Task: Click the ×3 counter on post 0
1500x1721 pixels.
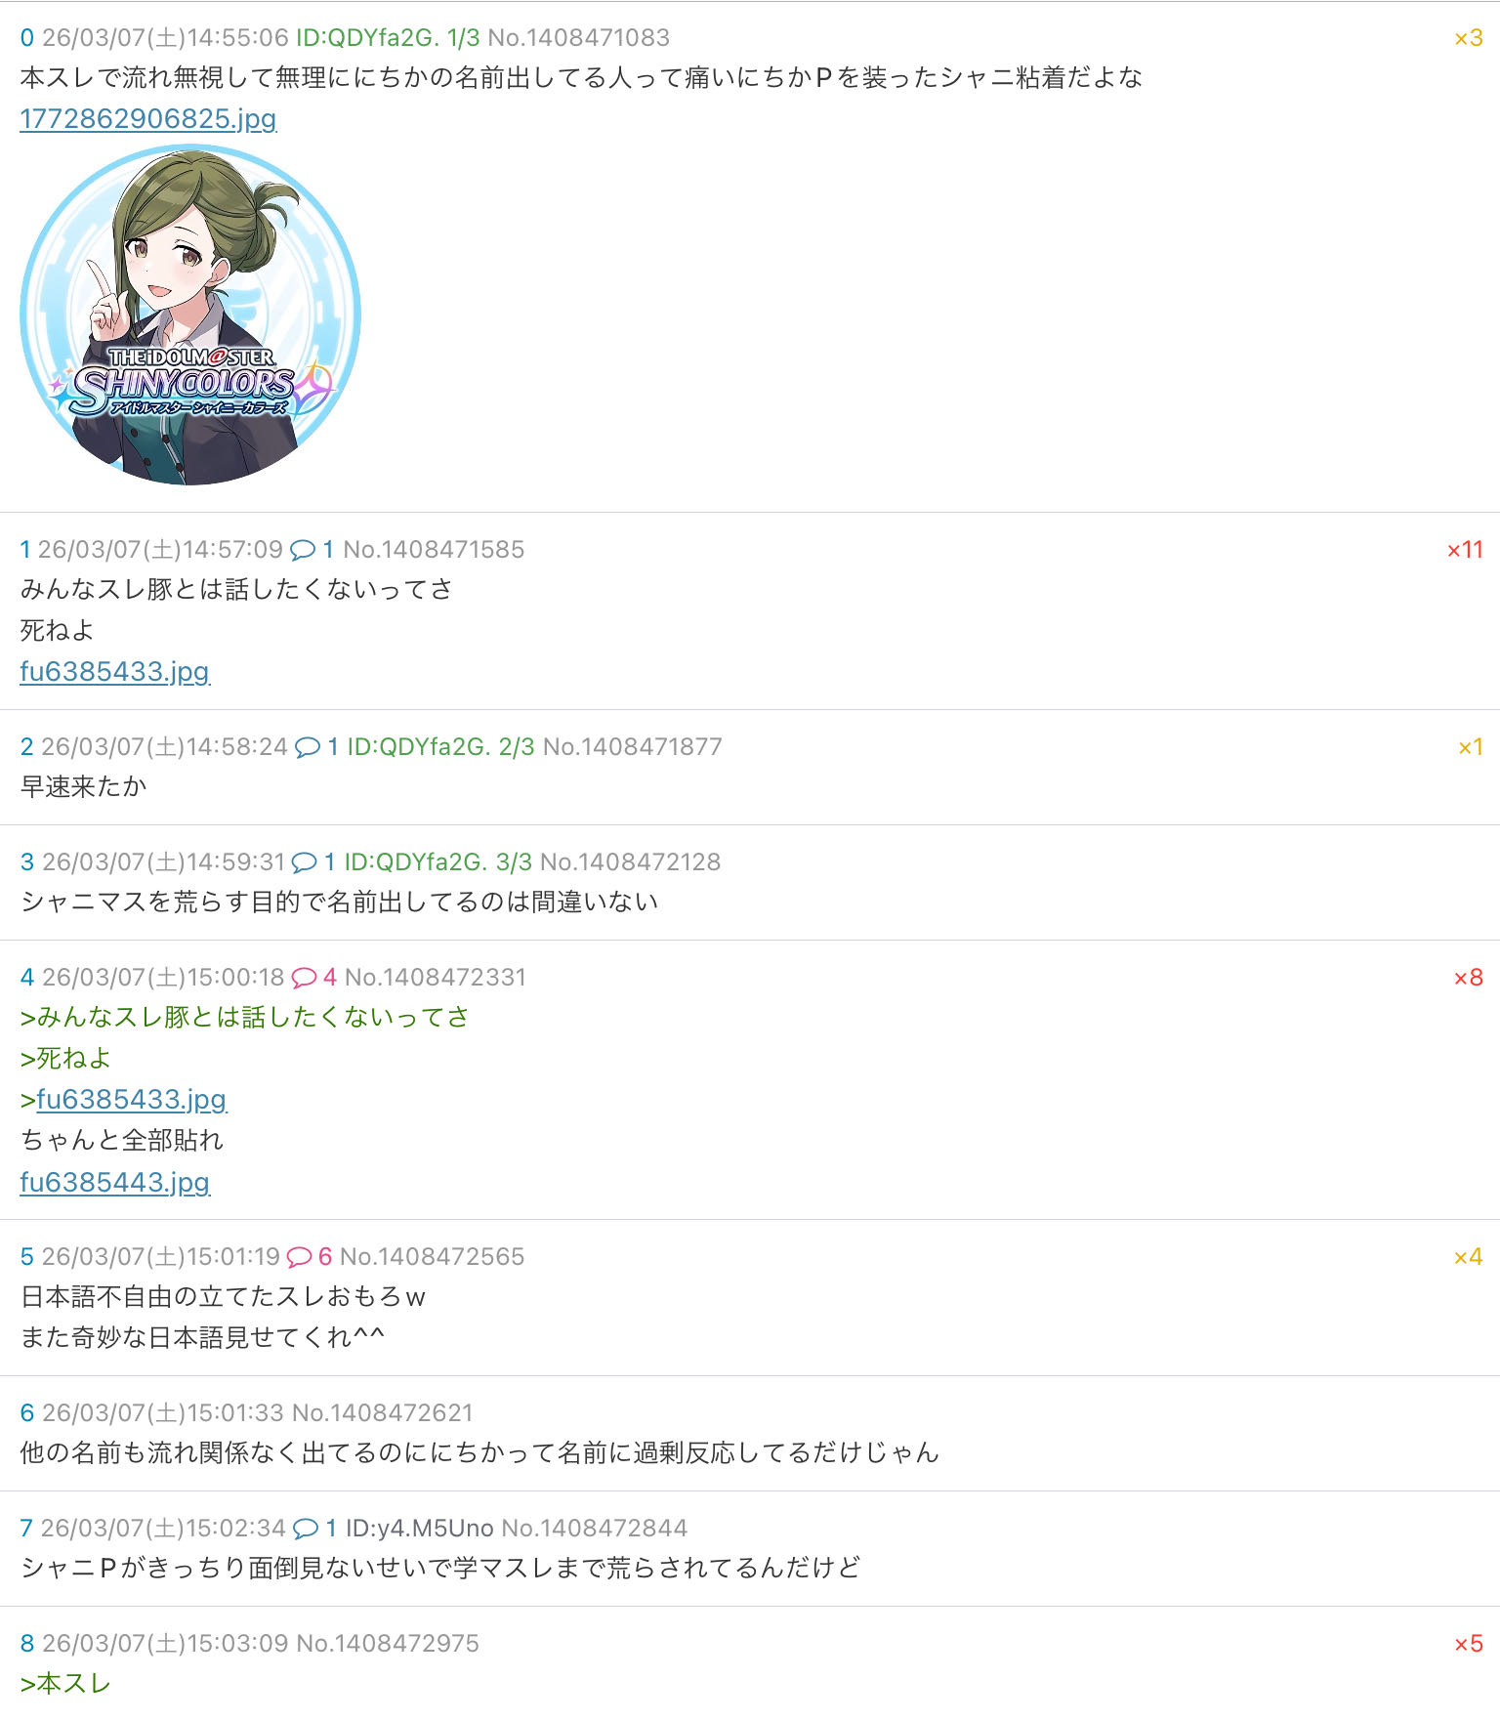Action: click(1469, 38)
